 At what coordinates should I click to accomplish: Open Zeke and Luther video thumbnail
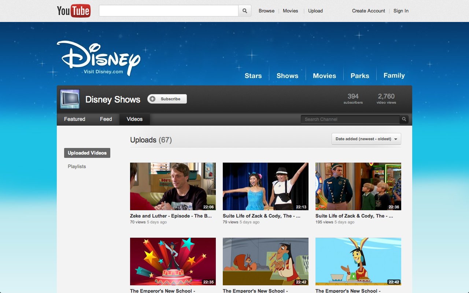(x=173, y=186)
